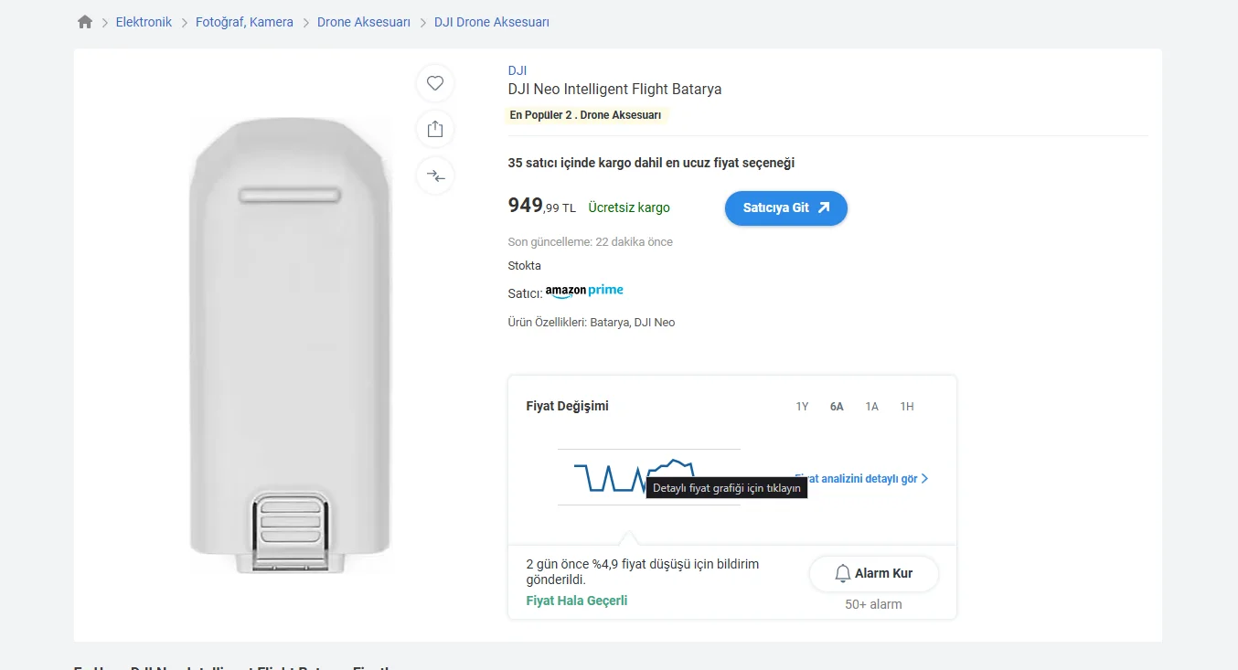This screenshot has height=670, width=1238.
Task: Switch to 1H price history range
Action: pos(907,407)
